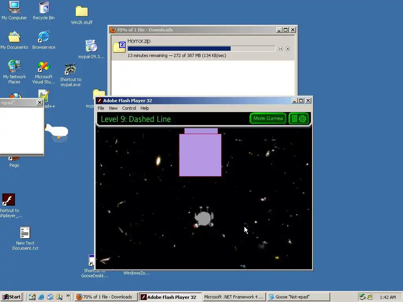Click the Adobe Flash Player 32 title bar icon
This screenshot has width=403, height=302.
(x=100, y=100)
